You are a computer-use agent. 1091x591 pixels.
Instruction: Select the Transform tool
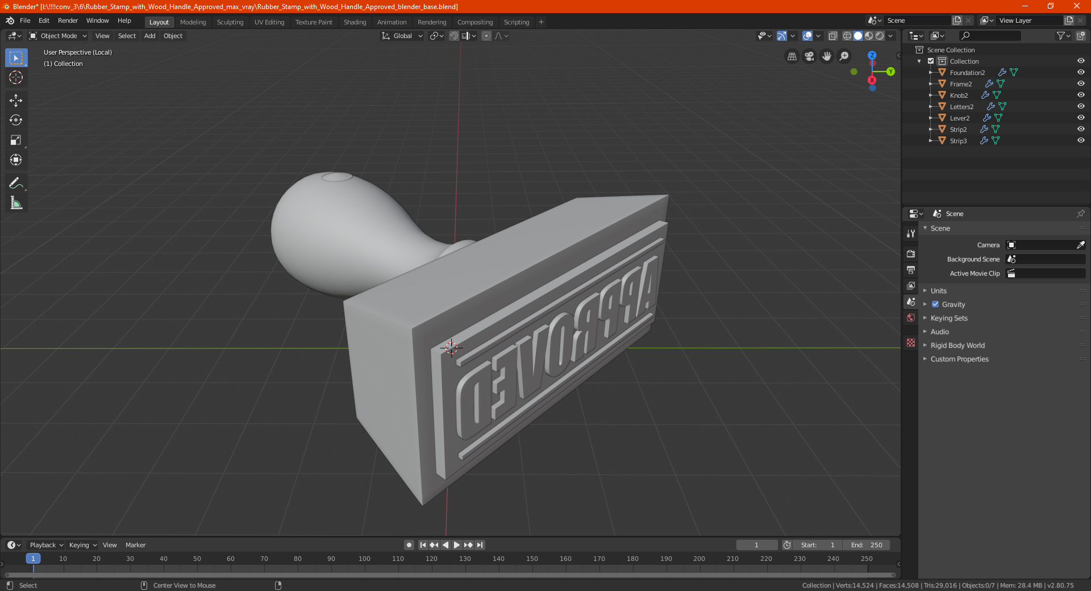click(x=16, y=160)
